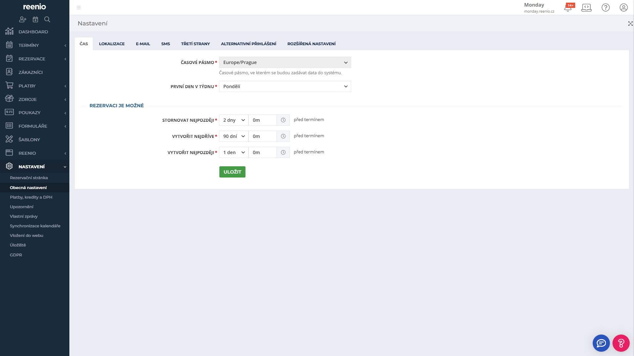Image resolution: width=634 pixels, height=356 pixels.
Task: Click the reenio logo
Action: (x=34, y=7)
